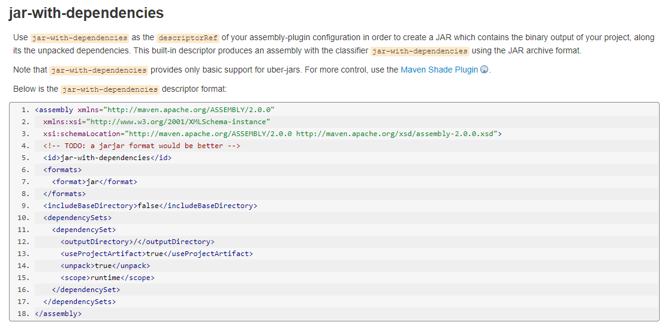Screen dimensions: 671x328
Task: Click the useProjectArtifact true line
Action: pyautogui.click(x=157, y=254)
